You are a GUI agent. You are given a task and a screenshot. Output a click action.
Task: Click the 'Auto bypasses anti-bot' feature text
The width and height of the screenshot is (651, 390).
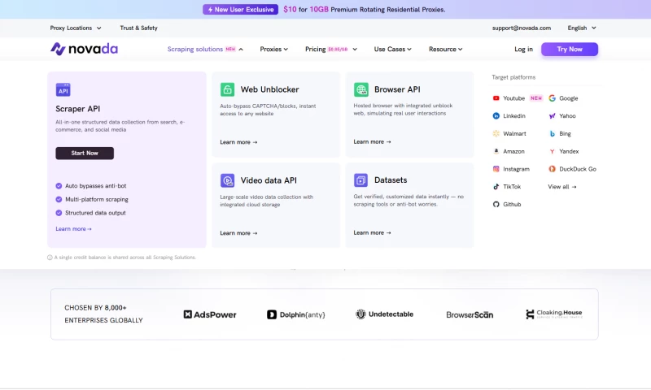point(95,186)
